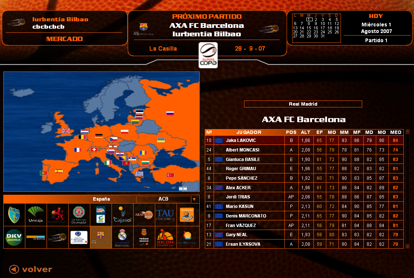The image size is (414, 278).
Task: Open the ACB league dropdown arrow
Action: click(194, 200)
